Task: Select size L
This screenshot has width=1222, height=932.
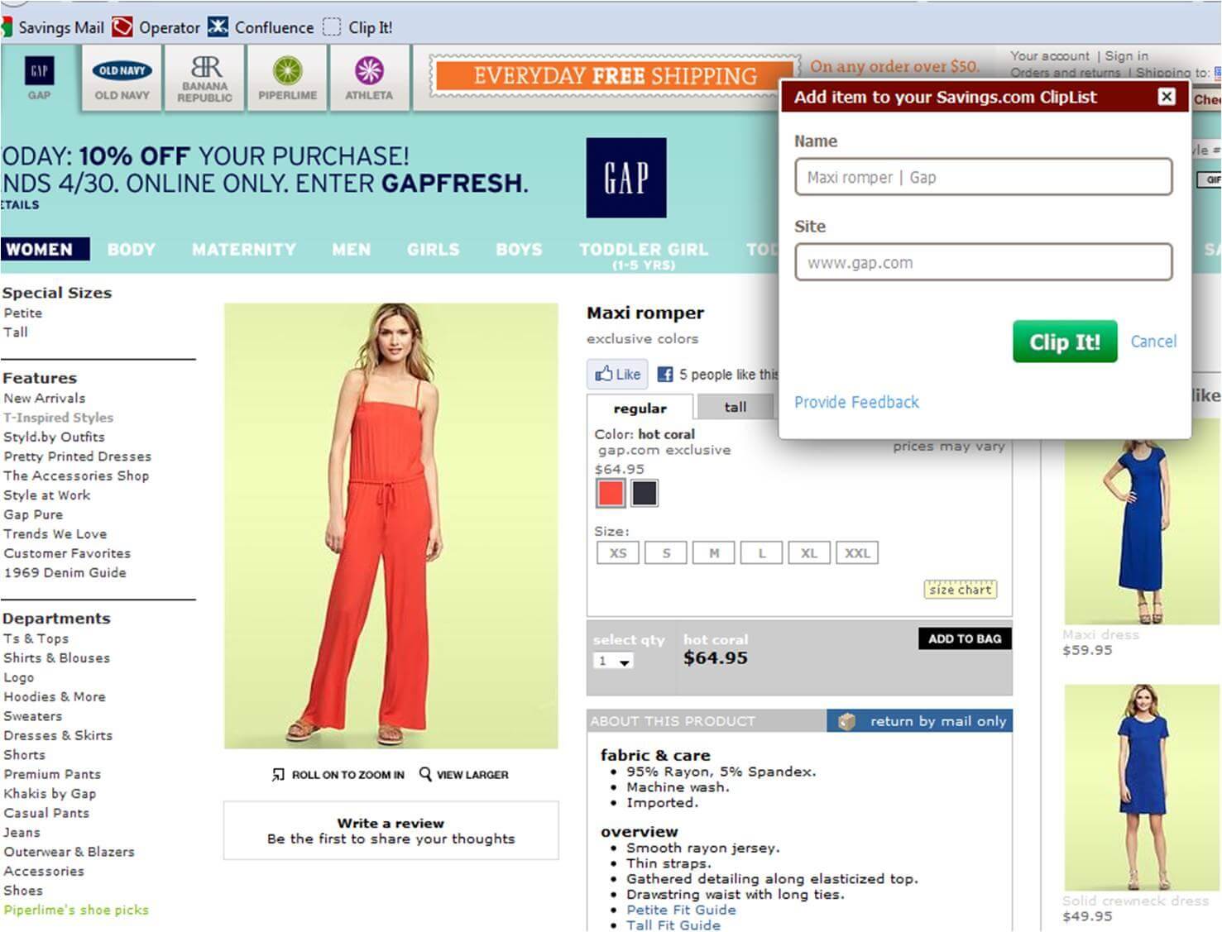Action: point(762,553)
